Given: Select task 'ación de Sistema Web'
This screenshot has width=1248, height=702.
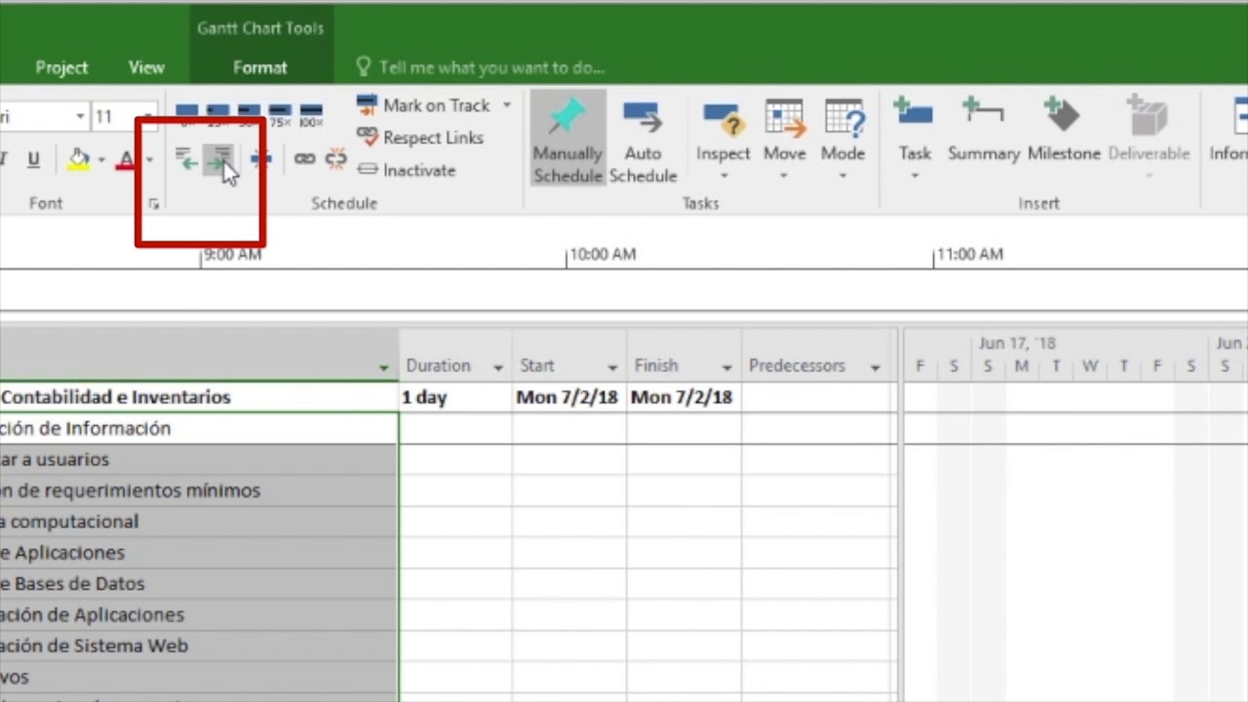Looking at the screenshot, I should pos(199,646).
